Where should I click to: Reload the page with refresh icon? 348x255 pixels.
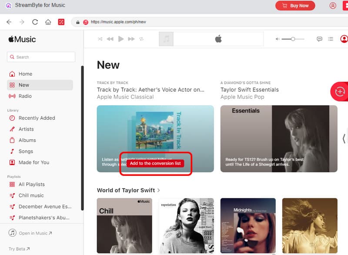pyautogui.click(x=35, y=22)
